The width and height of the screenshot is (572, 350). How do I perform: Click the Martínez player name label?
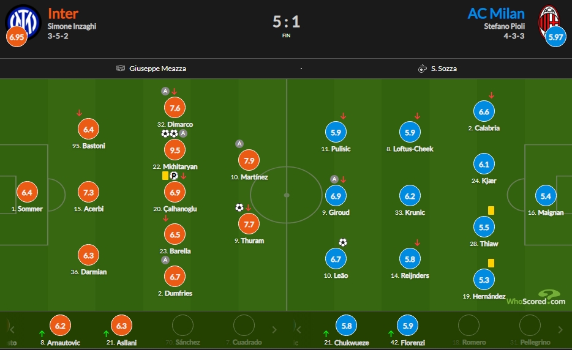click(x=254, y=177)
